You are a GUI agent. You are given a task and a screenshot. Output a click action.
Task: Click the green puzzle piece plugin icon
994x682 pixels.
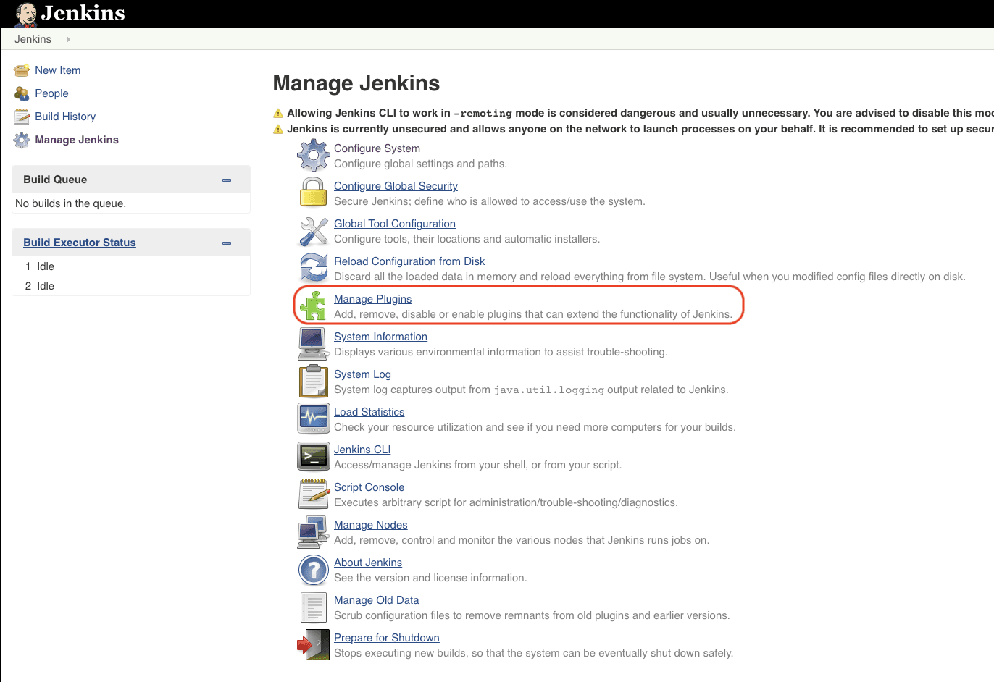(x=314, y=306)
